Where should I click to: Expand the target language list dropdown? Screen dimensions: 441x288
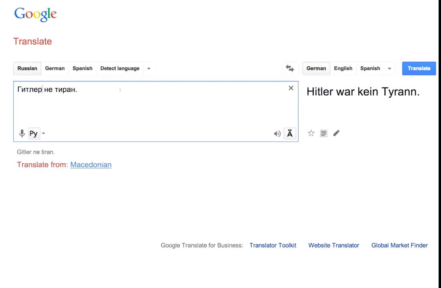[x=389, y=68]
